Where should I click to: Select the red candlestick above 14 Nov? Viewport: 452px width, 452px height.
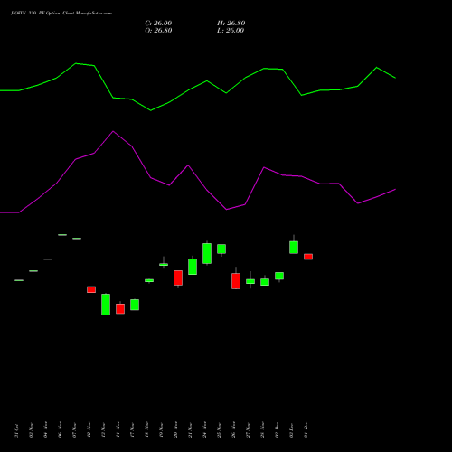120,308
